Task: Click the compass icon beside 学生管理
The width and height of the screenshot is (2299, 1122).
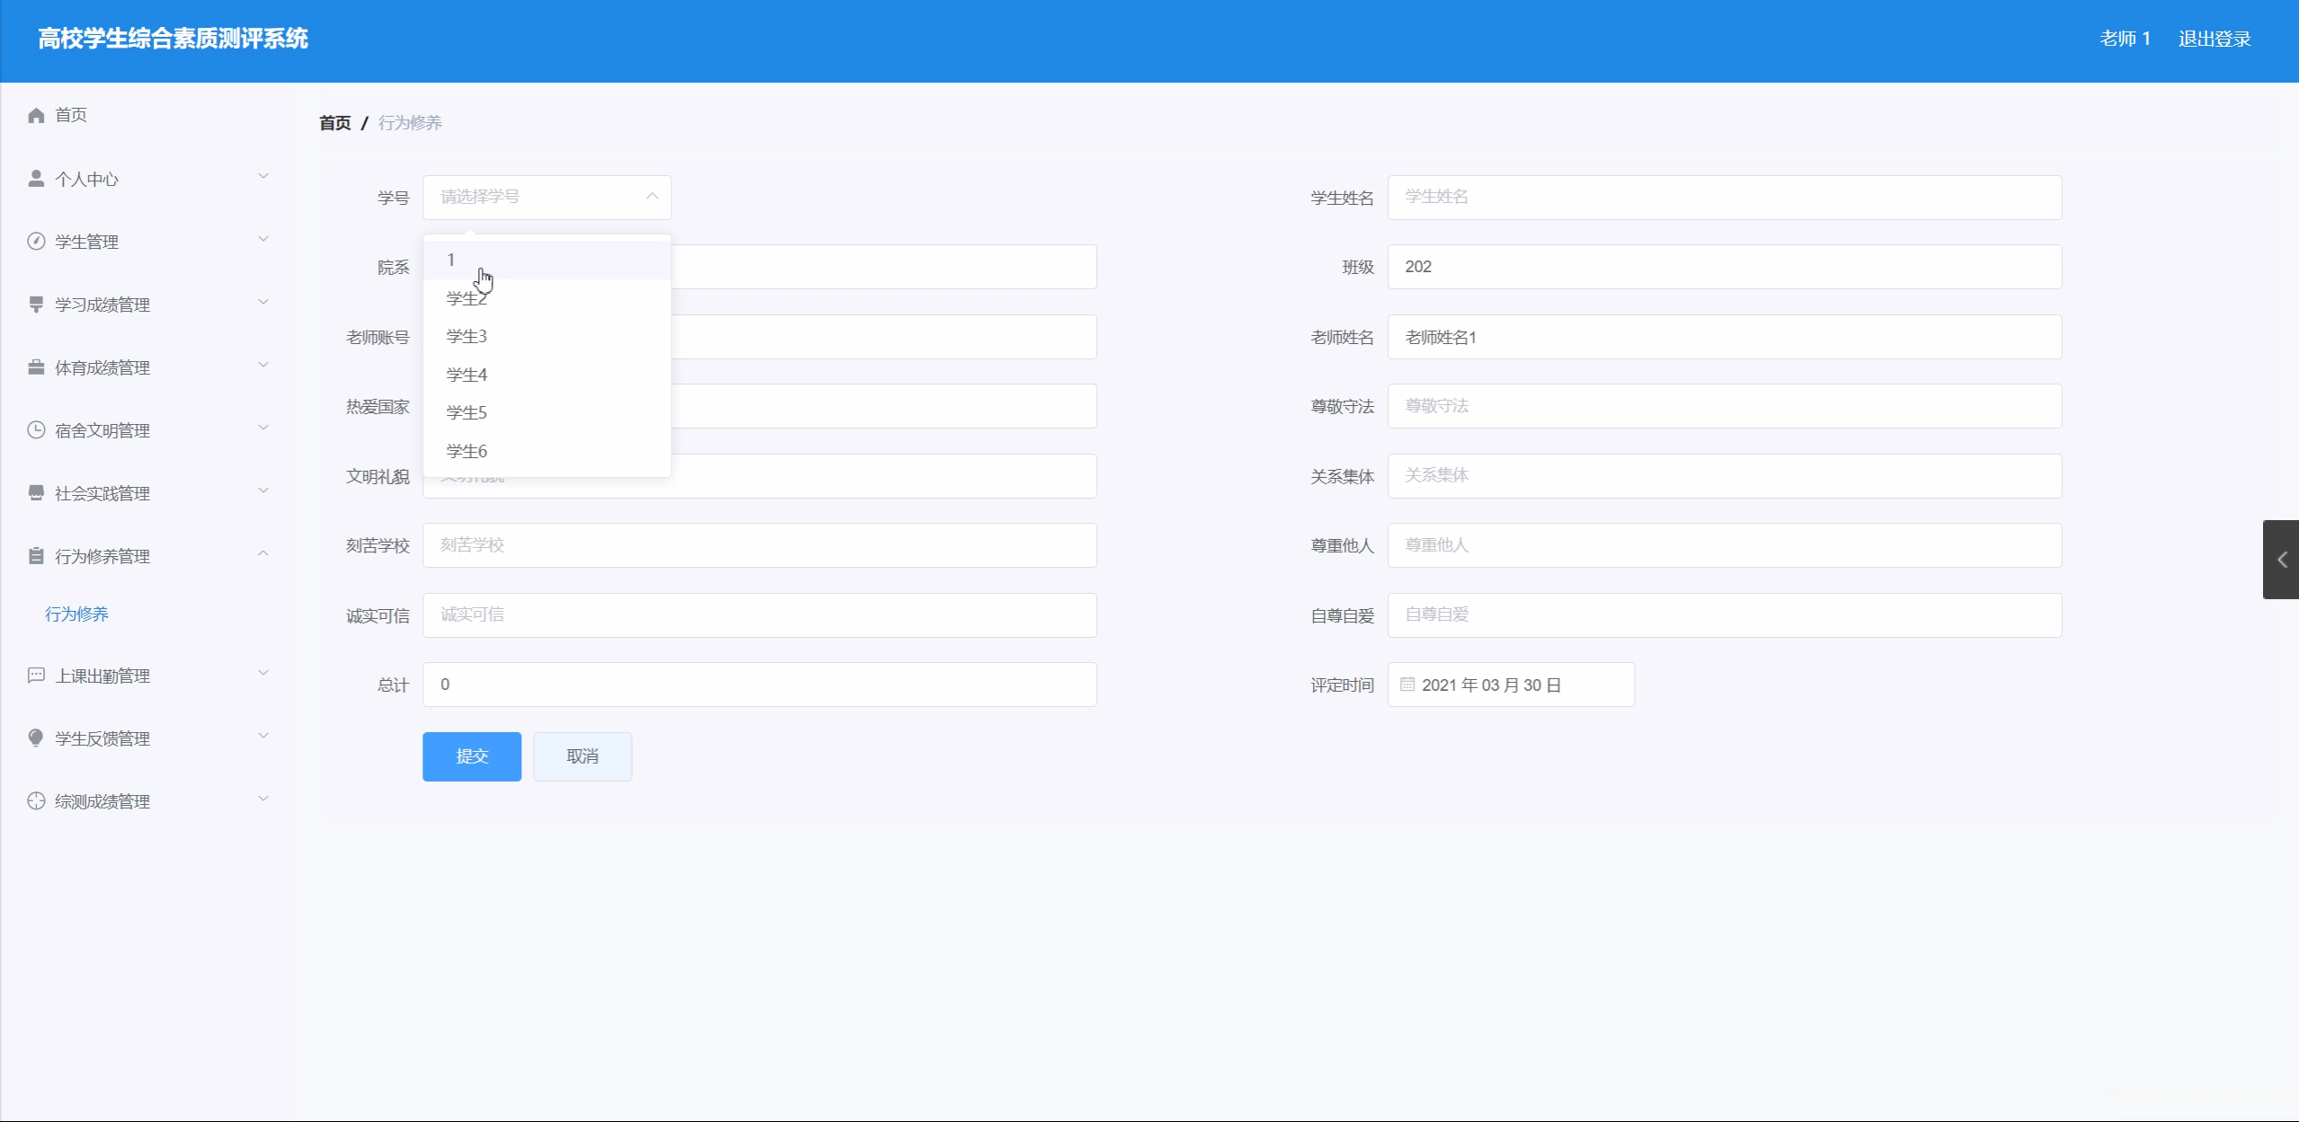Action: tap(36, 241)
